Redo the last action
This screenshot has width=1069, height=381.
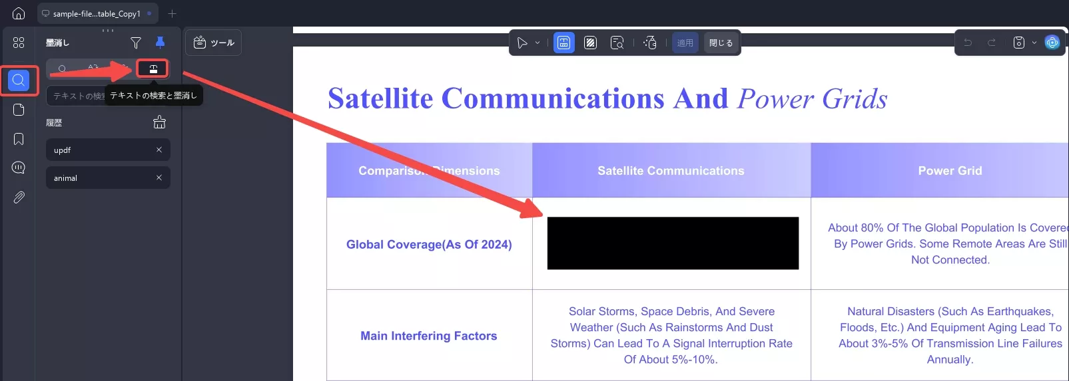[992, 43]
